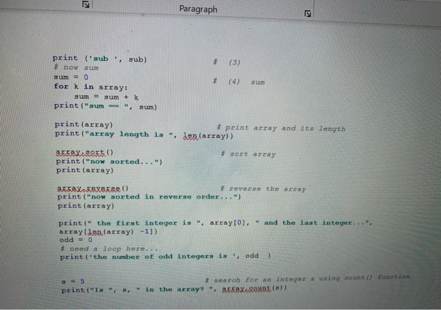The width and height of the screenshot is (441, 310).
Task: Click print(array) below 'now sorted...'
Action: tap(85, 170)
